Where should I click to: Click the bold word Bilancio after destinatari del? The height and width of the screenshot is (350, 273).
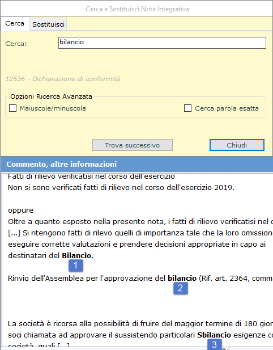click(x=76, y=256)
